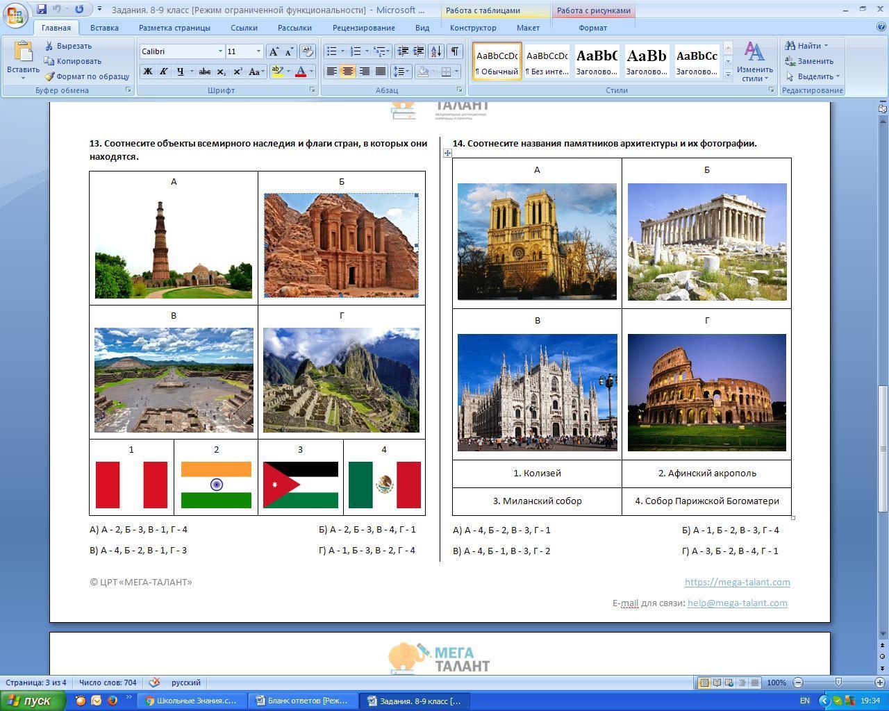This screenshot has width=889, height=711.
Task: Toggle bold formatting (Ж)
Action: (x=147, y=72)
